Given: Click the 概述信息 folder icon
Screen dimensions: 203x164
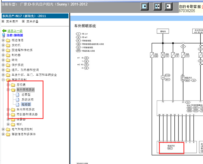Looking at the screenshot, I should (x=8, y=40).
